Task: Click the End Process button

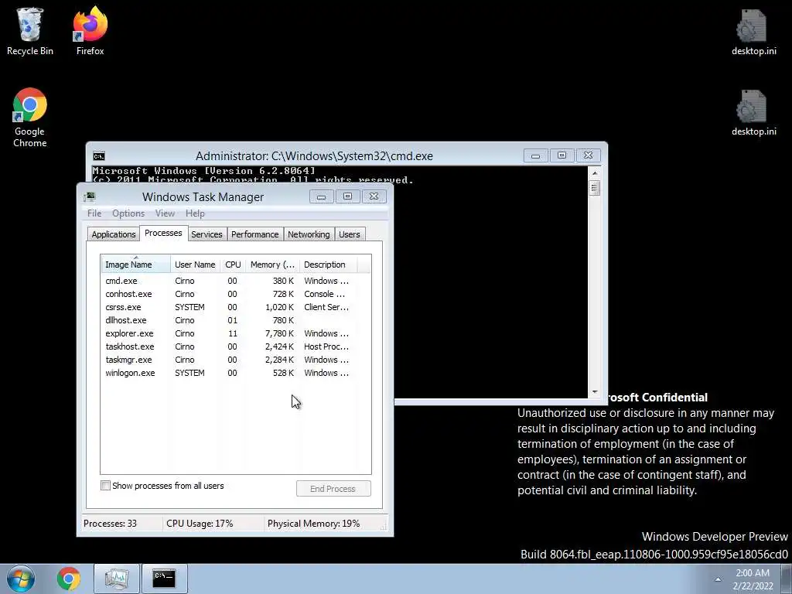Action: coord(333,489)
